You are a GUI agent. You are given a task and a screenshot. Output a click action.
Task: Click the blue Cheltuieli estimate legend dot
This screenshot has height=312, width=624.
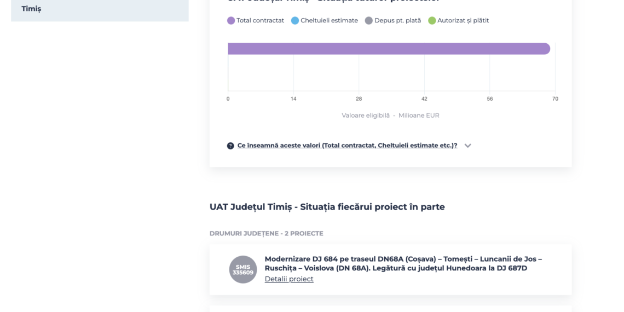pos(295,21)
